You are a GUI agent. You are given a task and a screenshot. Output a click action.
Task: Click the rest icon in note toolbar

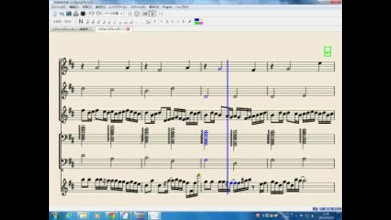155,22
